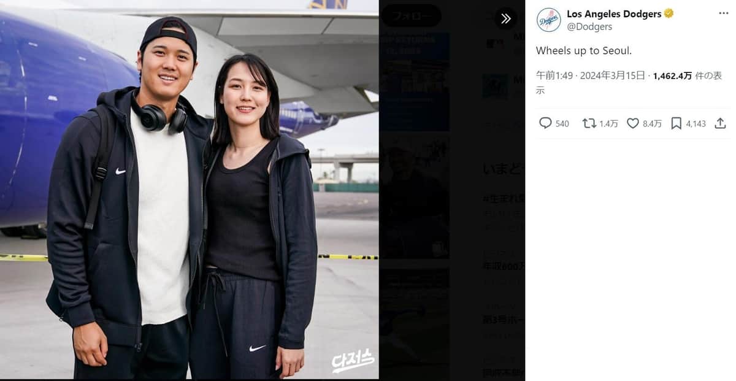This screenshot has width=736, height=381.
Task: Toggle the bookmark icon
Action: (676, 123)
